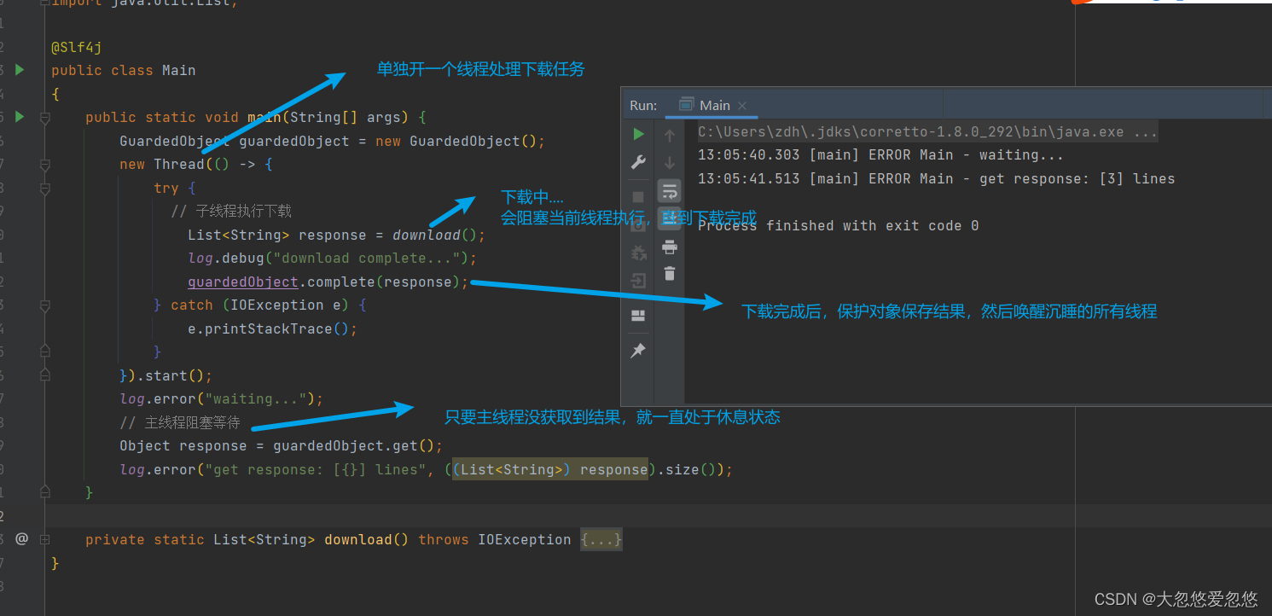Click Up the stack trace arrow

pyautogui.click(x=670, y=135)
